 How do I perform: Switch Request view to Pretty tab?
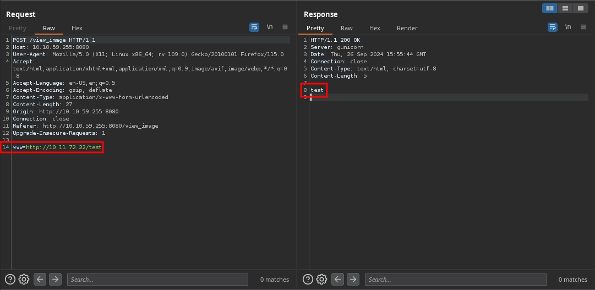[x=18, y=28]
